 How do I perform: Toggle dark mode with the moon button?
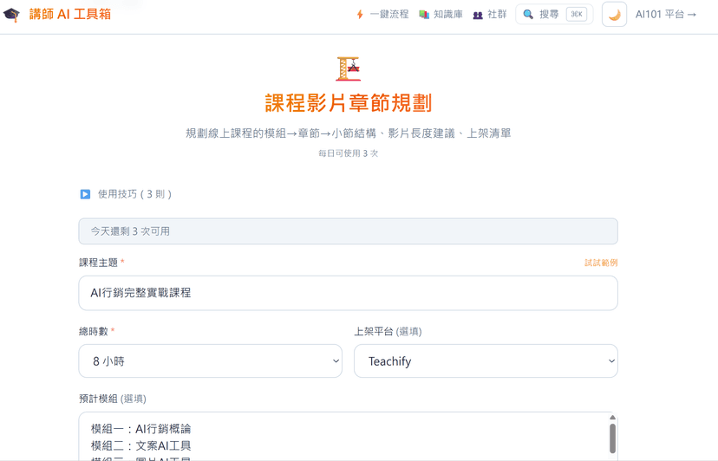point(614,14)
